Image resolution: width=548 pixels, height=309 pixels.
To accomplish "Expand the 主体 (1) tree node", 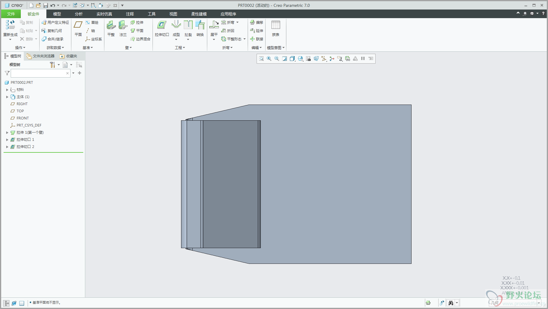I will pos(7,97).
